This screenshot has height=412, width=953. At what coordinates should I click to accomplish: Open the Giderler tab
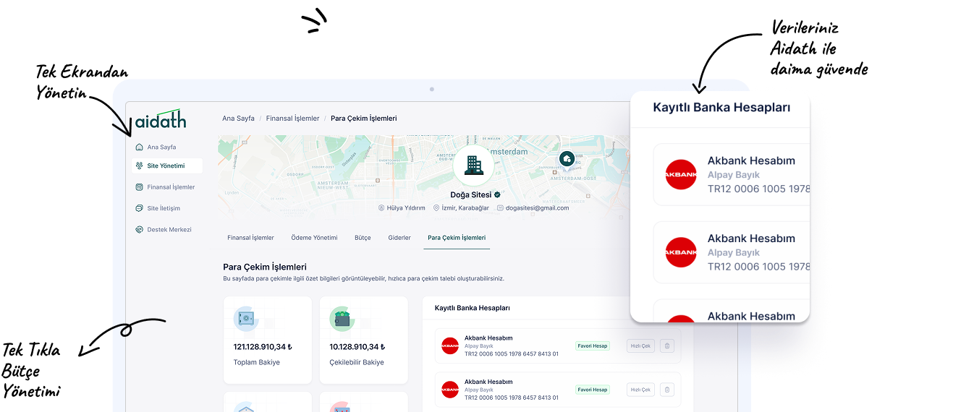point(399,238)
